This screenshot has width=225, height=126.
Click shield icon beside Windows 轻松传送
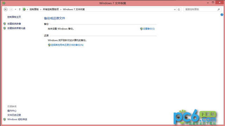pos(5,119)
